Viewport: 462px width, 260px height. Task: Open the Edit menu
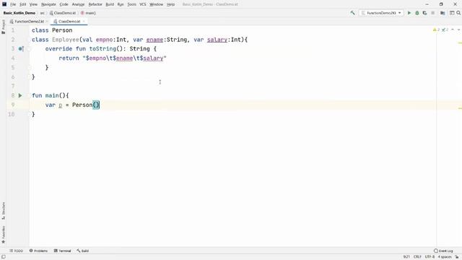point(22,4)
